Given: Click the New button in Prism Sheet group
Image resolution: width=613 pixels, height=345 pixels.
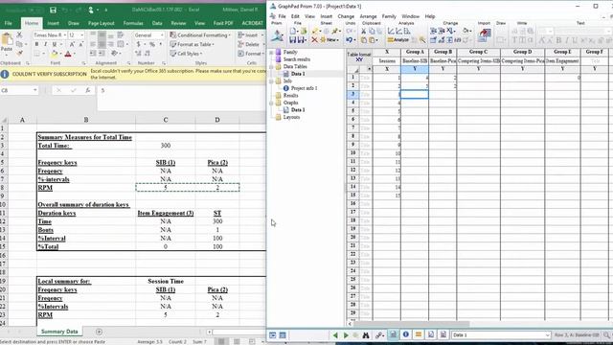Looking at the screenshot, I should pos(329,40).
